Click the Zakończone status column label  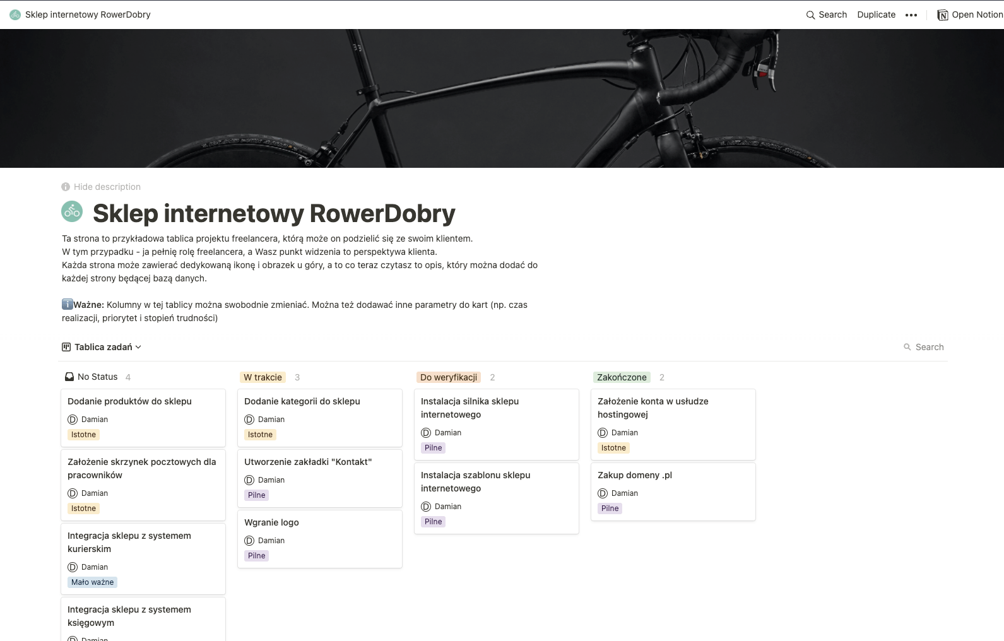(622, 377)
